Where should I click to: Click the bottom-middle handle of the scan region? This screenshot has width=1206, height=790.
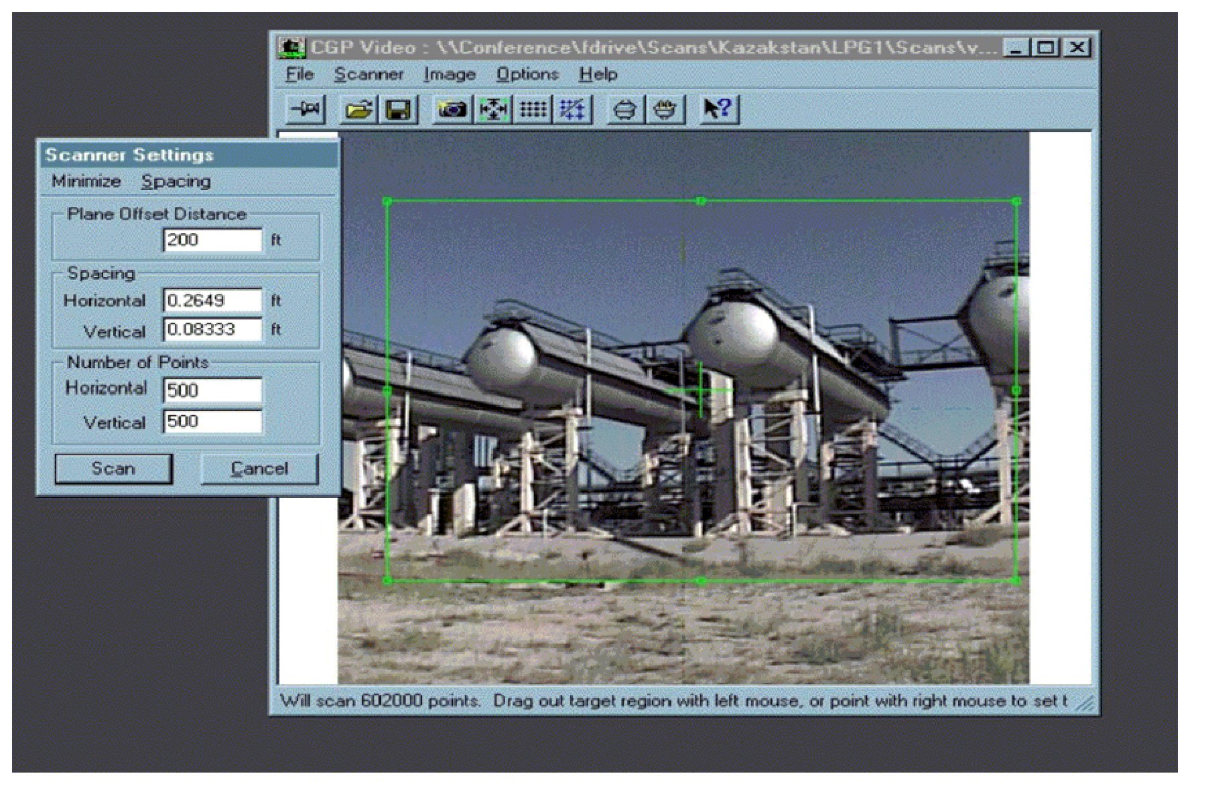pos(701,580)
